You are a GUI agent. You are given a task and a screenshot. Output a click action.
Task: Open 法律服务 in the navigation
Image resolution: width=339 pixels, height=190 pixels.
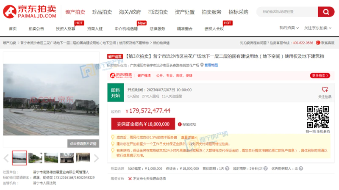[x=157, y=29]
